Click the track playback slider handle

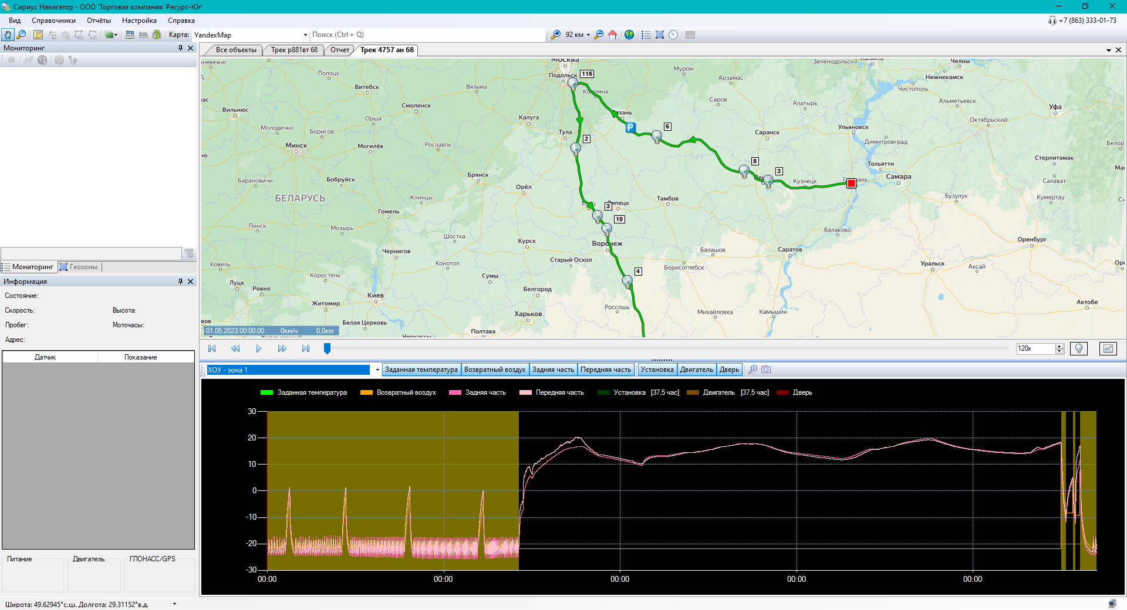(327, 348)
